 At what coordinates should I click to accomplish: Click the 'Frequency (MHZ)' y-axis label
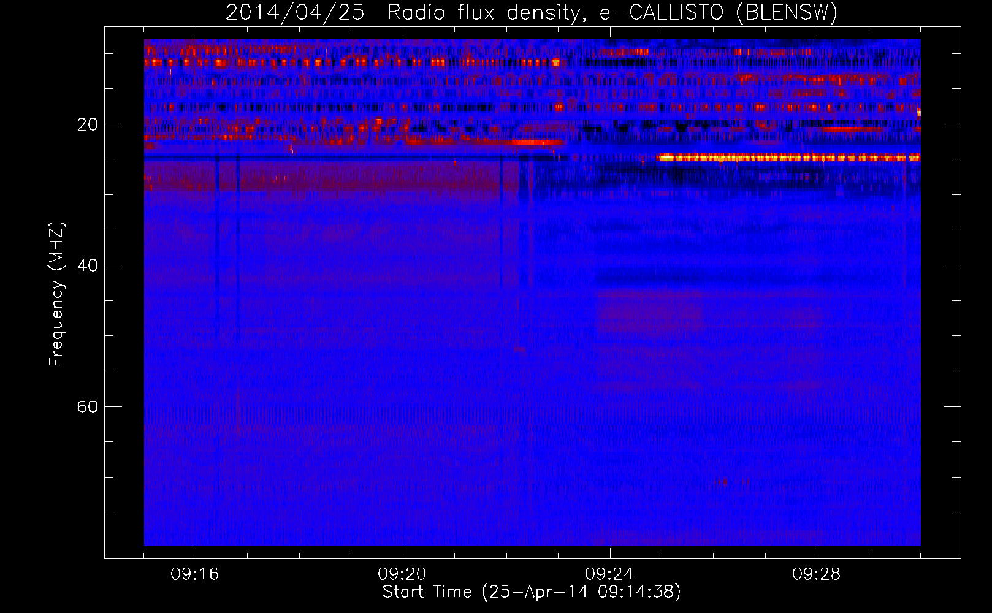click(56, 294)
